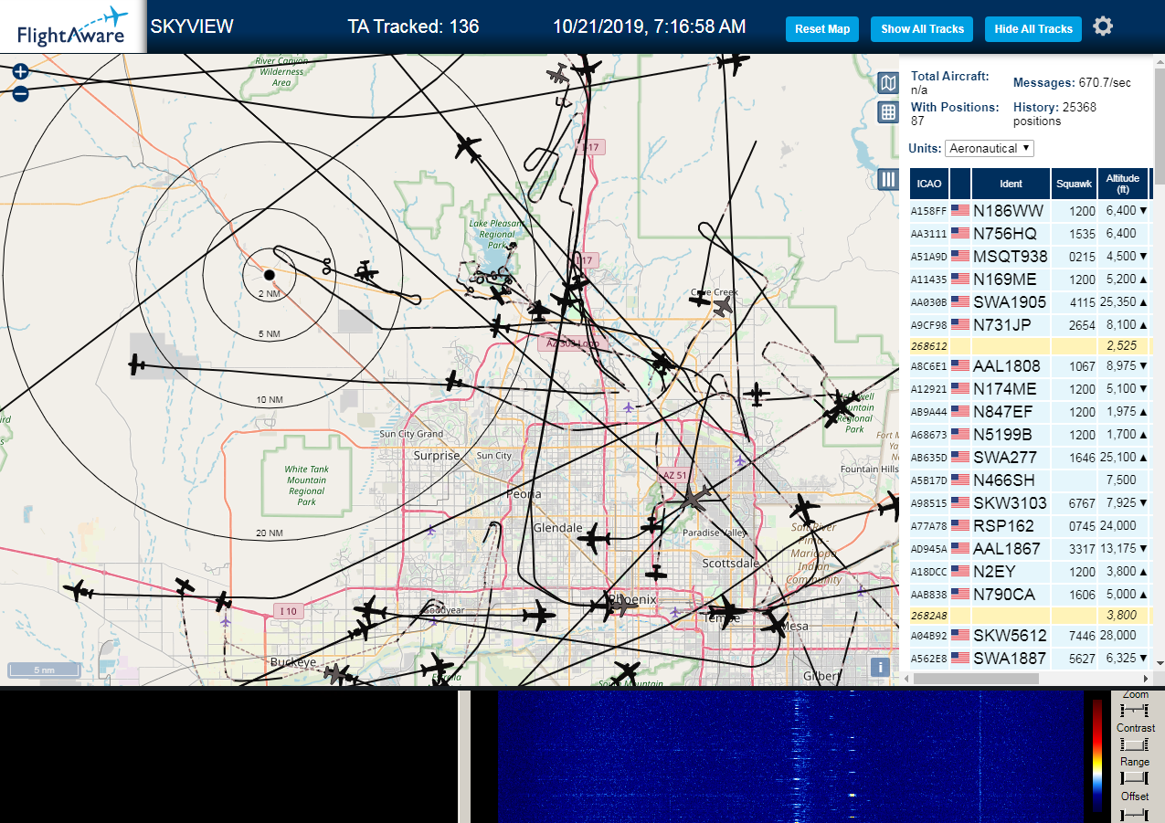Viewport: 1165px width, 823px height.
Task: Click the SKYVIEW title text
Action: click(x=192, y=26)
